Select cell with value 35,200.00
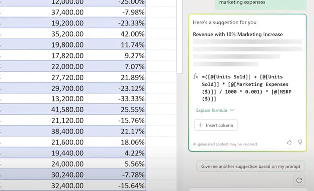The height and width of the screenshot is (191, 314). tap(44, 34)
